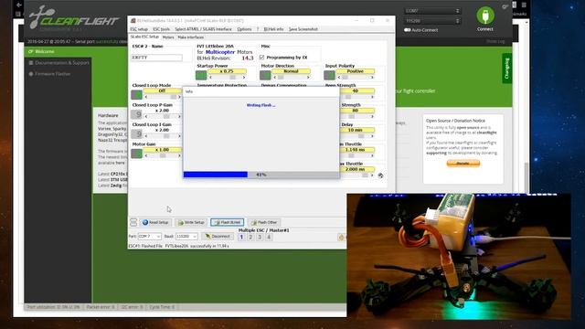Click the back arrow at top-left
The height and width of the screenshot is (329, 585).
point(18,5)
